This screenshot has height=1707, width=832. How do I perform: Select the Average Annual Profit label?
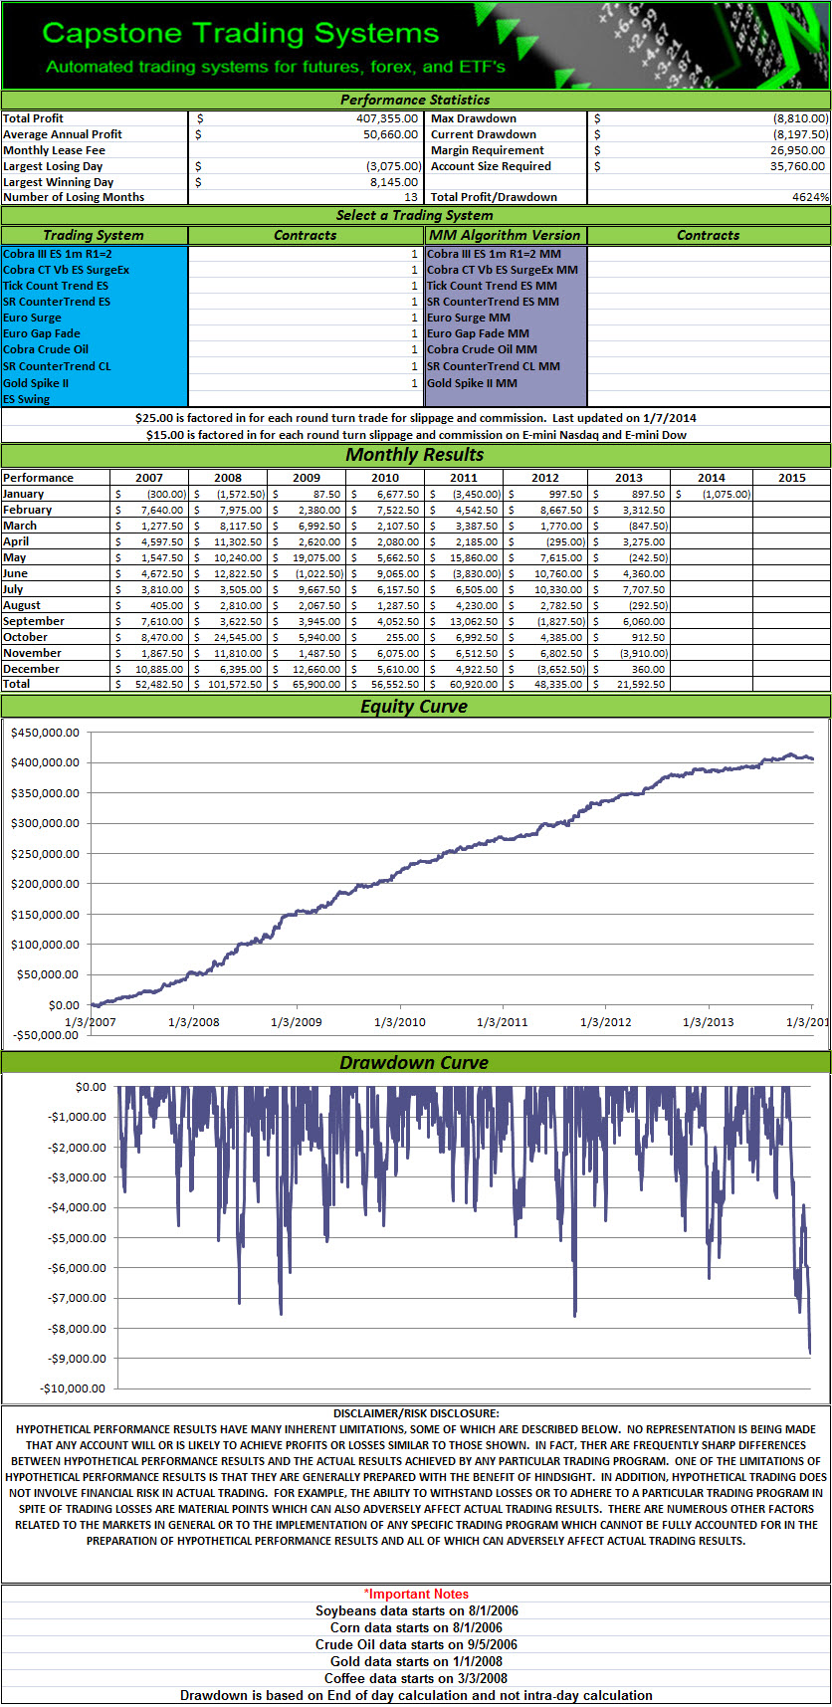tap(63, 134)
